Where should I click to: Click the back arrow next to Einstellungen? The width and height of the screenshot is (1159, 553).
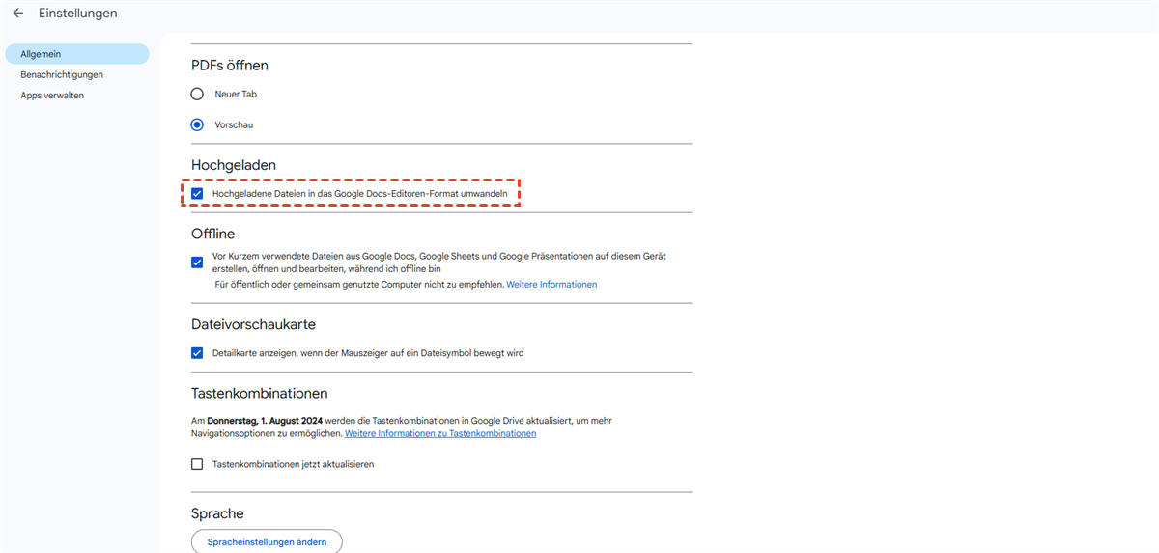pyautogui.click(x=18, y=14)
